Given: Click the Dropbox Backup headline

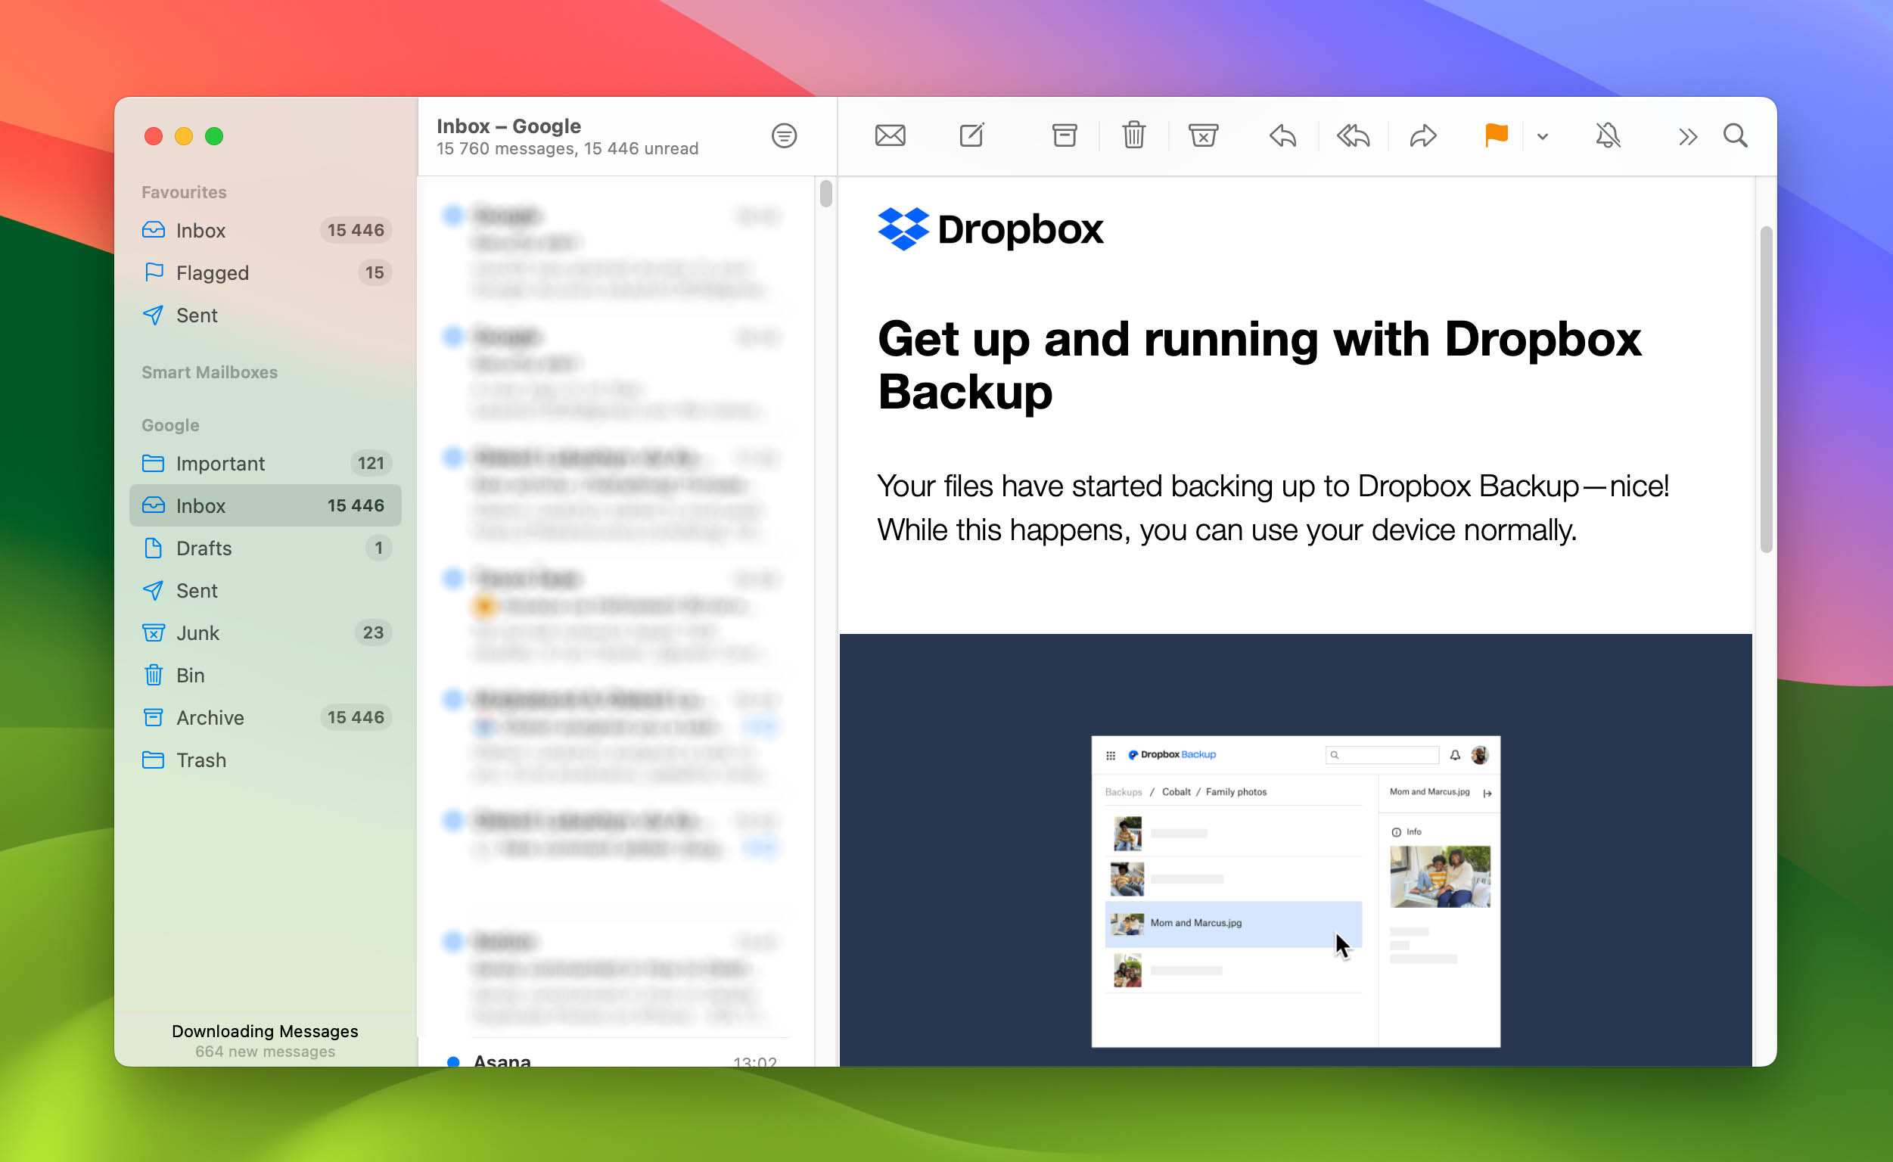Looking at the screenshot, I should coord(1259,365).
